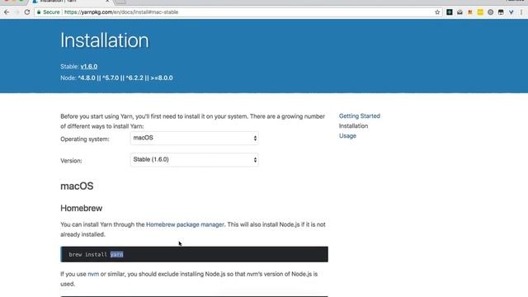Go to Getting Started in the sidebar
528x297 pixels.
pyautogui.click(x=360, y=115)
